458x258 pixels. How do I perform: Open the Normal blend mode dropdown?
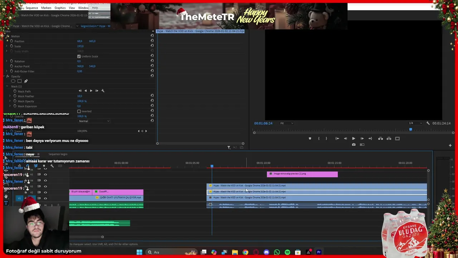(x=94, y=121)
